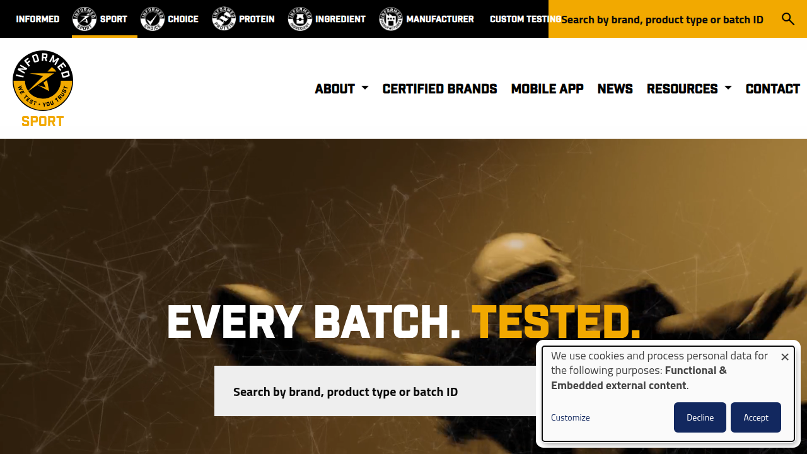Navigate to the Contact page
Viewport: 807px width, 454px height.
[x=773, y=89]
